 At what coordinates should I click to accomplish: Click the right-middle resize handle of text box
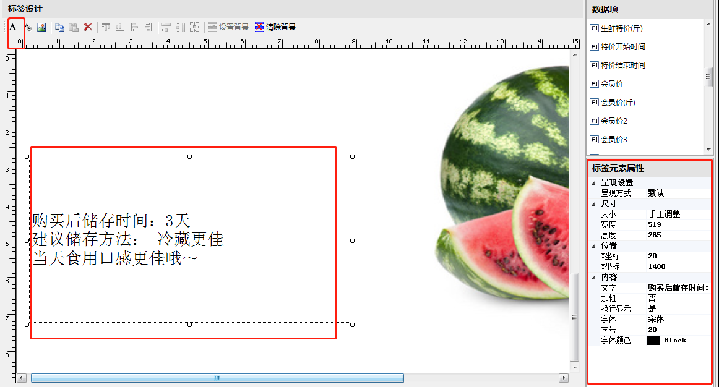pyautogui.click(x=352, y=240)
